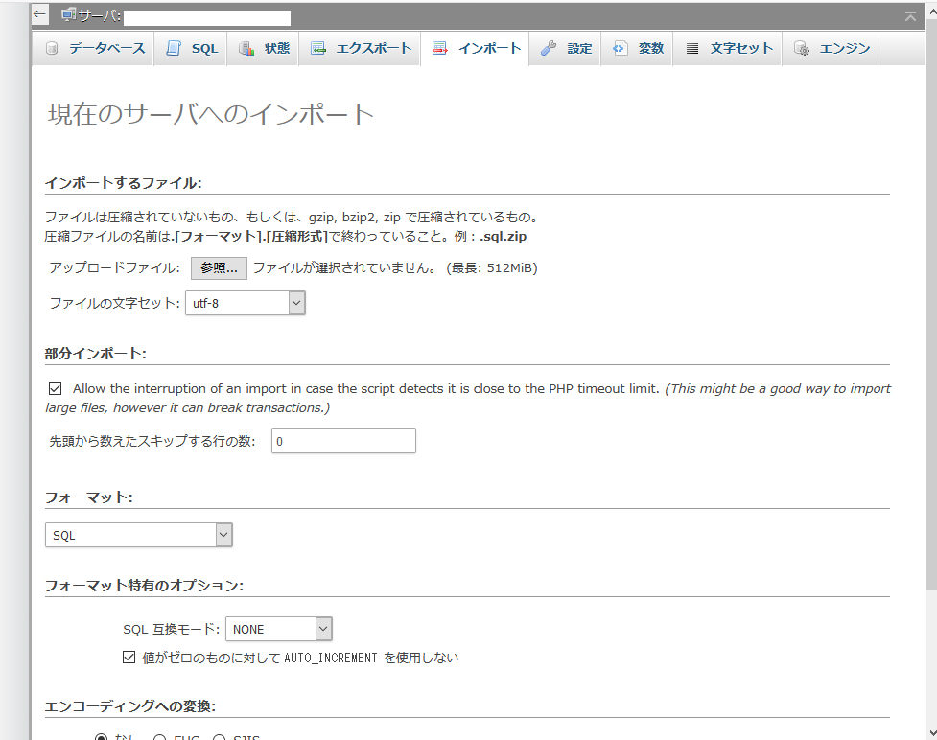Image resolution: width=937 pixels, height=740 pixels.
Task: Click the Variables (変数) tab icon
Action: click(621, 49)
